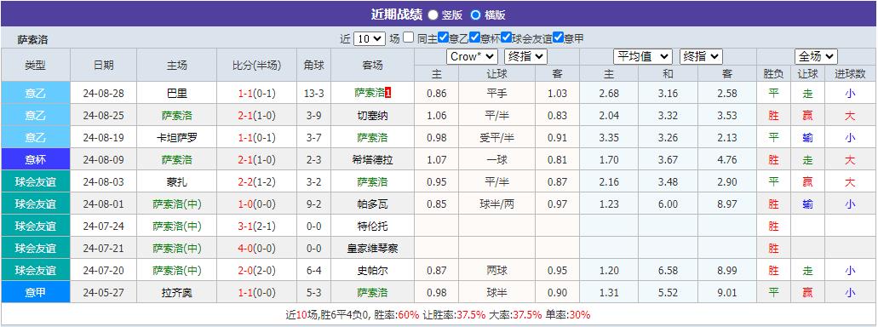The height and width of the screenshot is (327, 878).
Task: Click 球会友谊 tag on 24-08-03 row
Action: click(x=35, y=181)
